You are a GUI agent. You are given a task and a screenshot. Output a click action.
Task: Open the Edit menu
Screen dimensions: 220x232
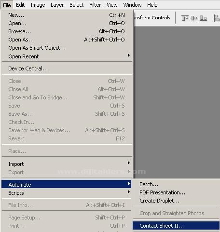[x=20, y=5]
